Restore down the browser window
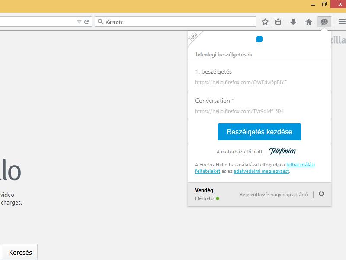Screen dimensions: 346x260 click(x=324, y=4)
